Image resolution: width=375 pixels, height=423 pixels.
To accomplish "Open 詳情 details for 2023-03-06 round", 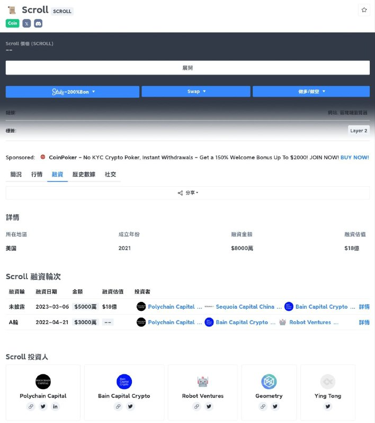I will (x=364, y=307).
